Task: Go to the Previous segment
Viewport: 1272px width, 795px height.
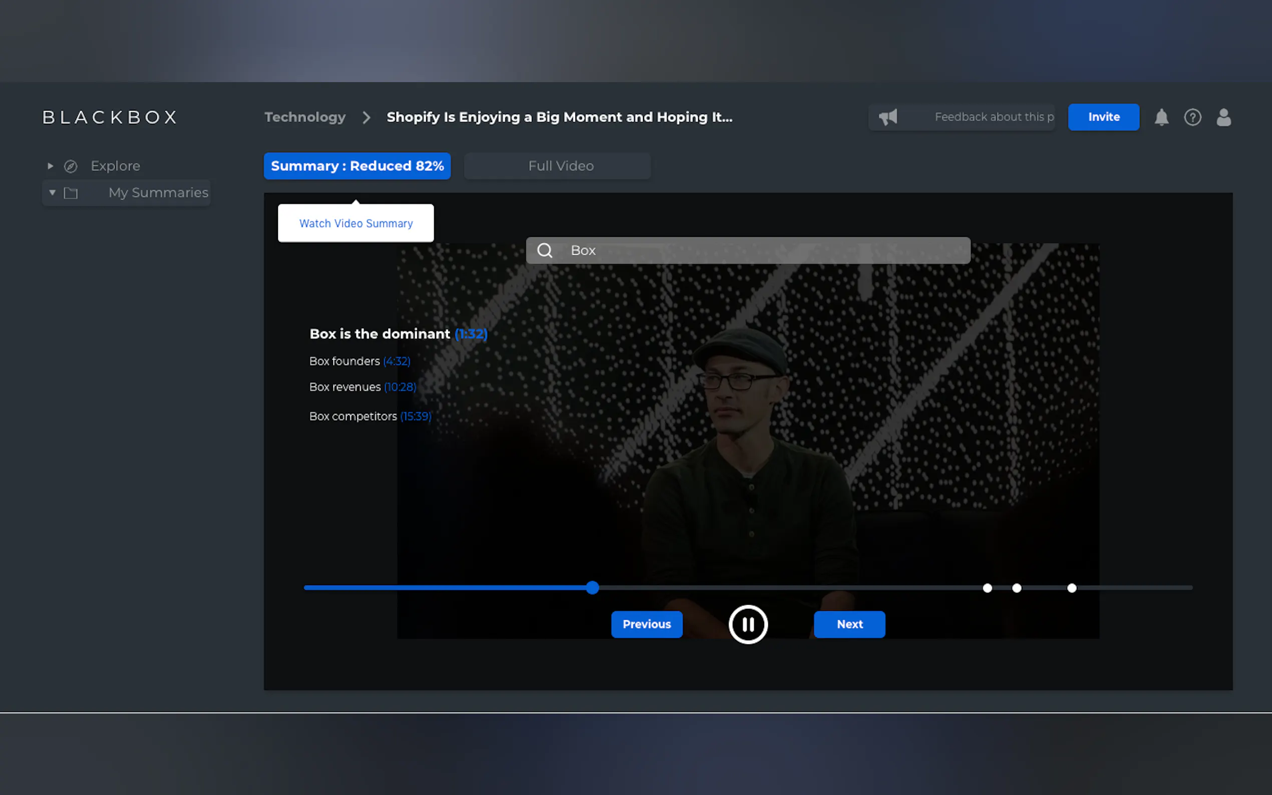Action: click(646, 624)
